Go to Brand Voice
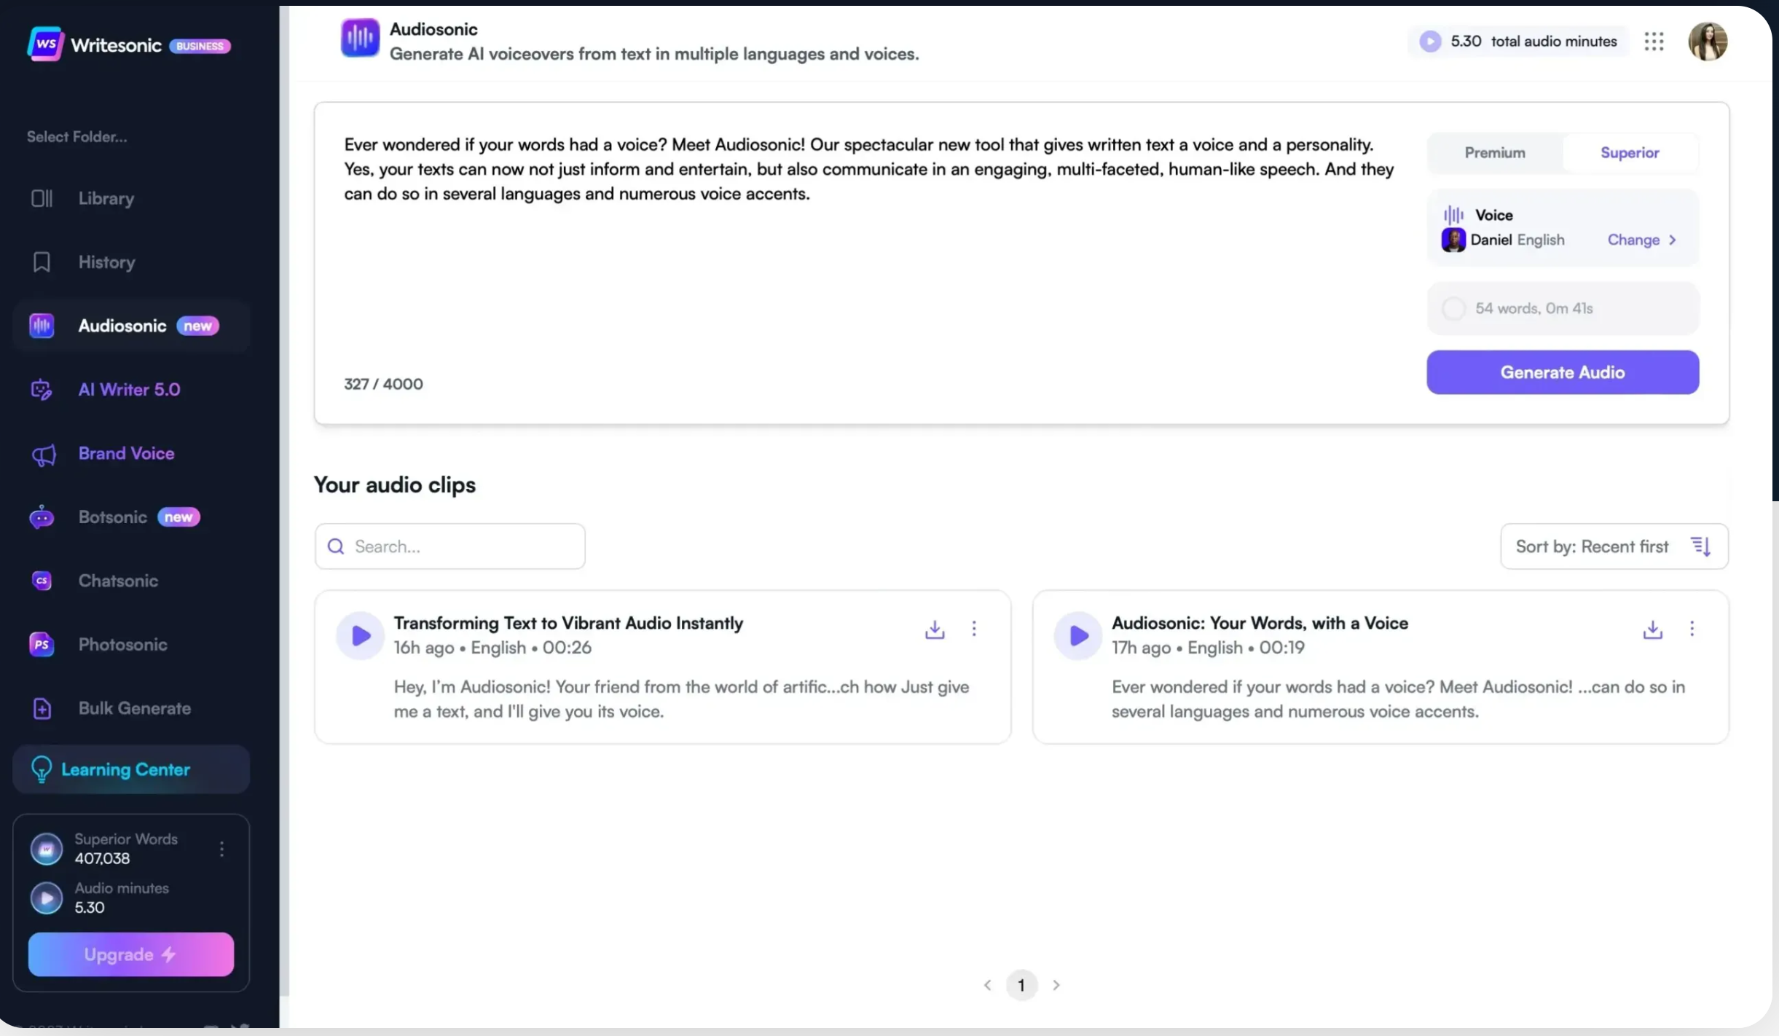 tap(127, 454)
